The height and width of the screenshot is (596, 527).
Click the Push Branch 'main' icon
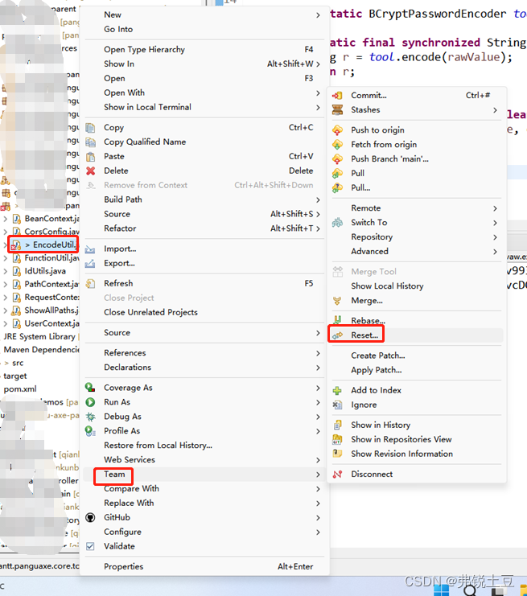pyautogui.click(x=337, y=159)
